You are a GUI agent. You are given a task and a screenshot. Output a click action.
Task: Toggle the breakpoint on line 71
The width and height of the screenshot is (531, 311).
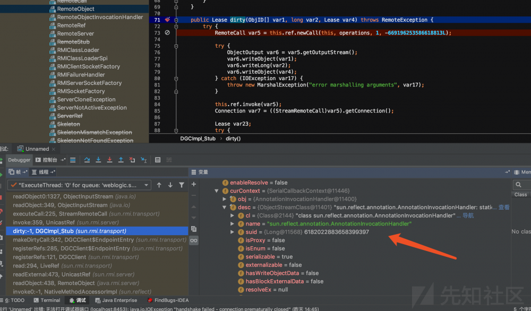tap(167, 20)
